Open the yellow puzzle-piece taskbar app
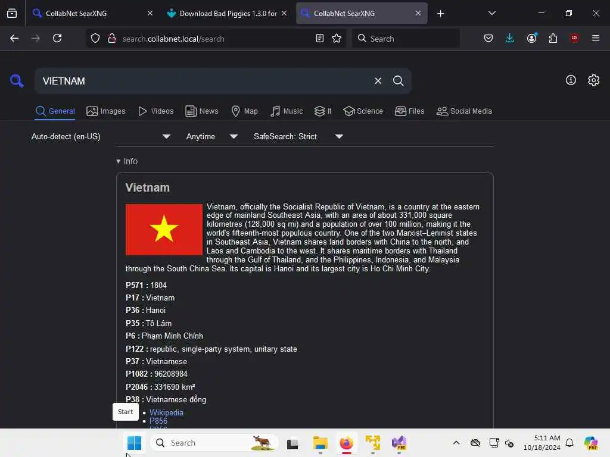 (373, 443)
